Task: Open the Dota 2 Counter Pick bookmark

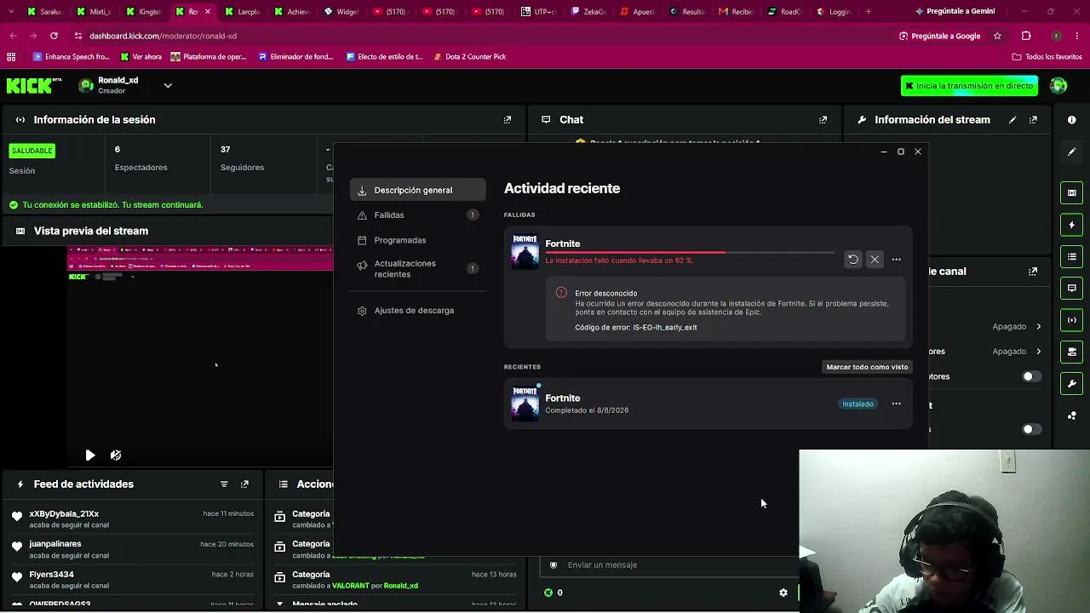Action: coord(468,57)
